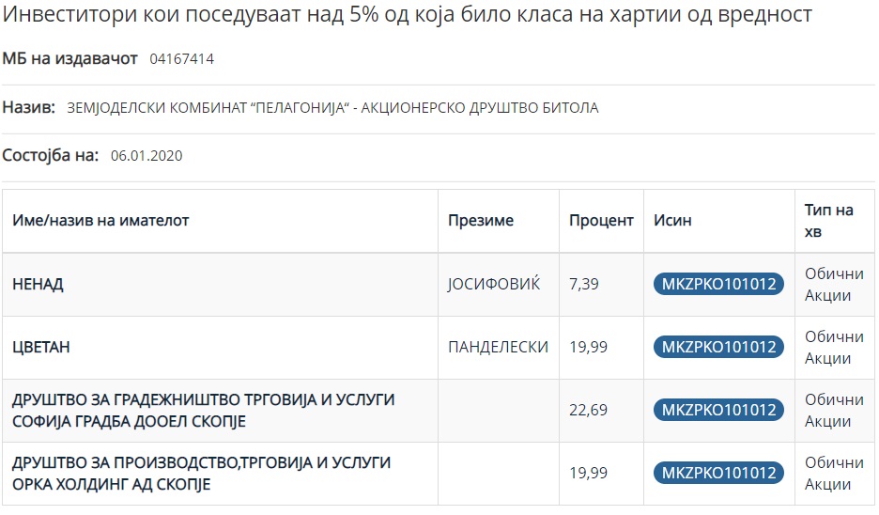
Task: Click the 'Име/назив на имателот' column header
Action: [100, 221]
